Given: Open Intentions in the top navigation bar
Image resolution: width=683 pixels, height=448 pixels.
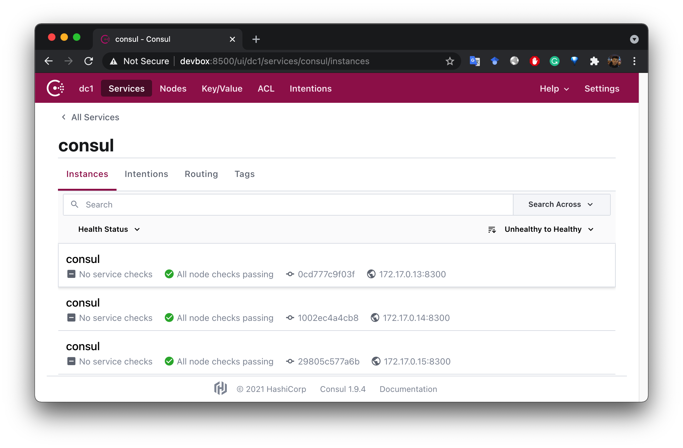Looking at the screenshot, I should (310, 89).
